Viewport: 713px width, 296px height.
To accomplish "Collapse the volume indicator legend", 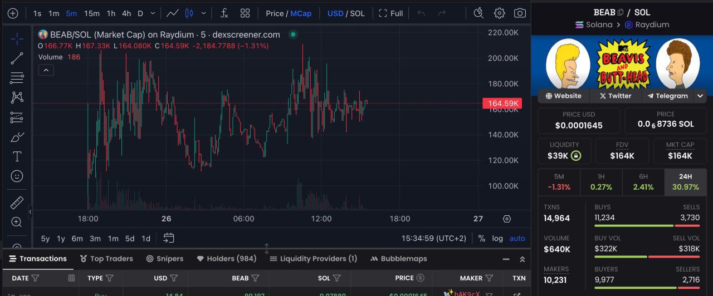I will [x=46, y=70].
